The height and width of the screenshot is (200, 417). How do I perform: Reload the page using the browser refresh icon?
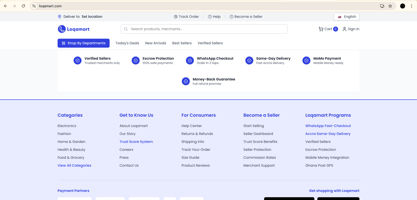click(23, 6)
